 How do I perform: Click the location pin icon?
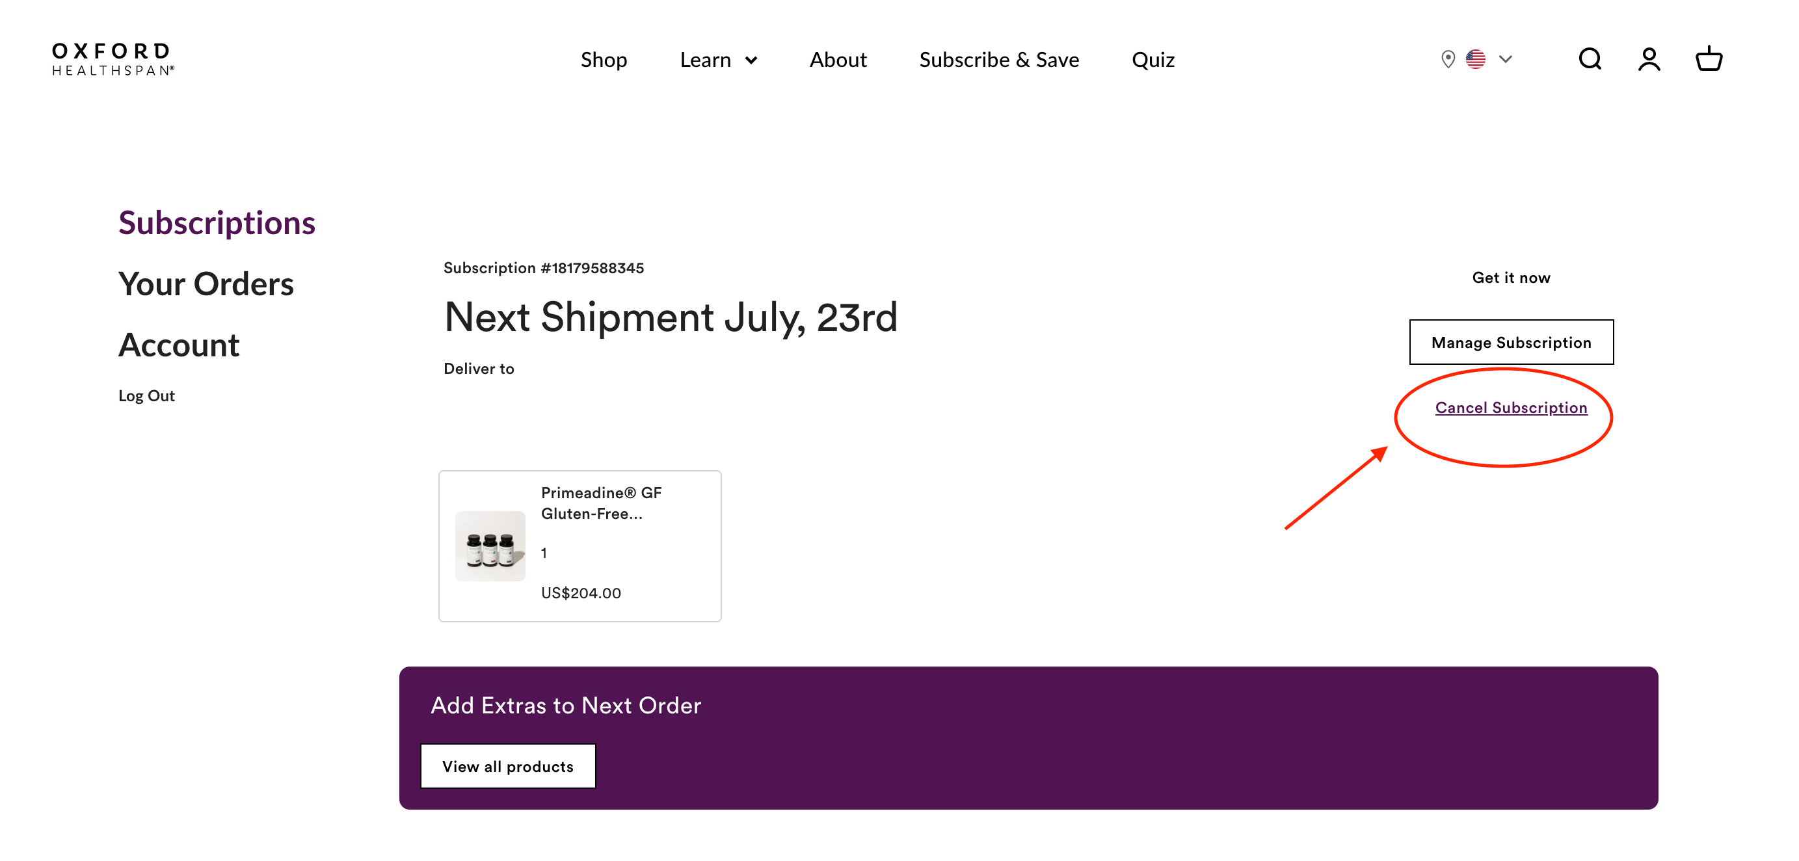1448,59
